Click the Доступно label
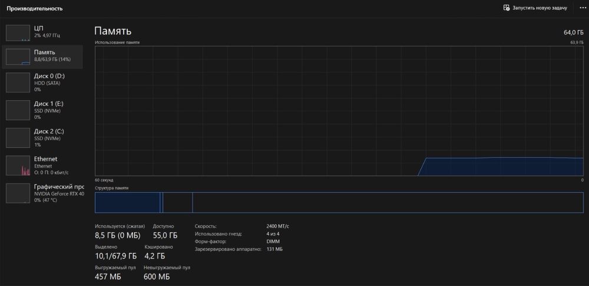The image size is (589, 286). (163, 227)
